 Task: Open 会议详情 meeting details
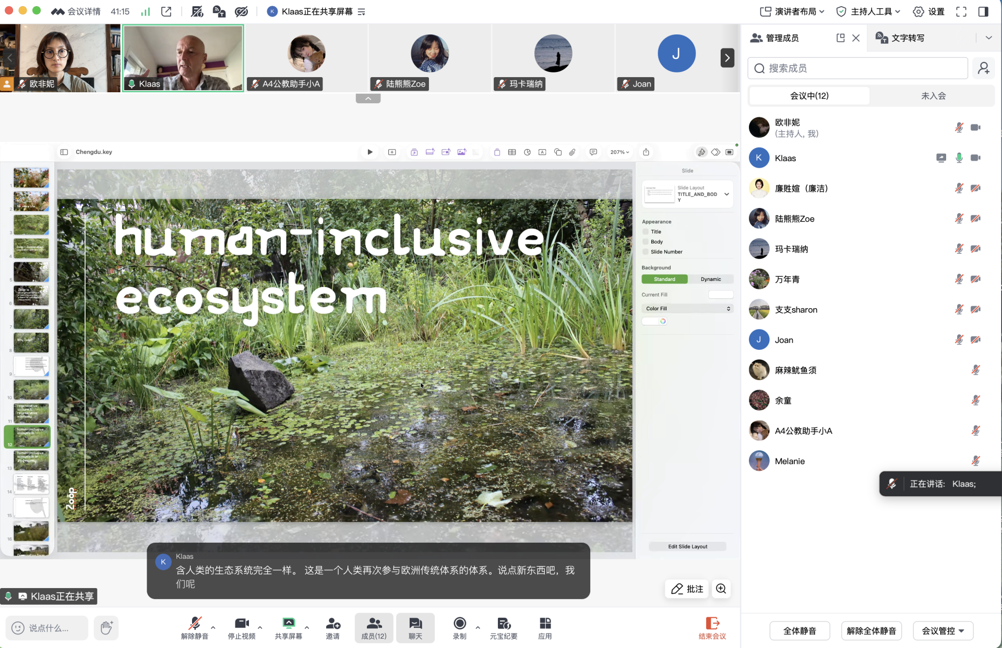click(76, 11)
